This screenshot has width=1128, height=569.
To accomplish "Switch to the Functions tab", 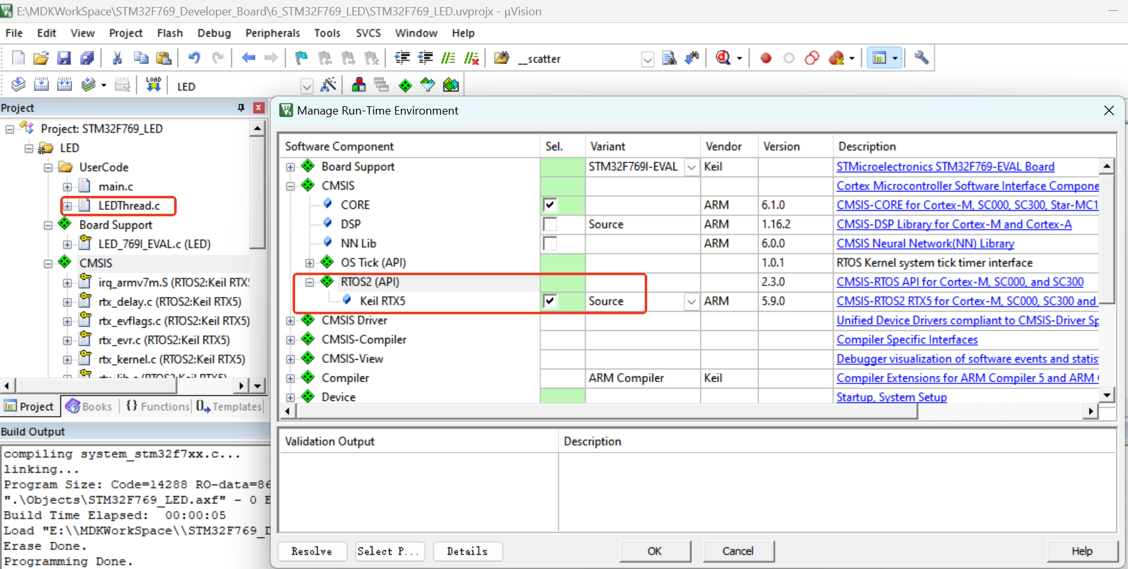I will click(158, 406).
